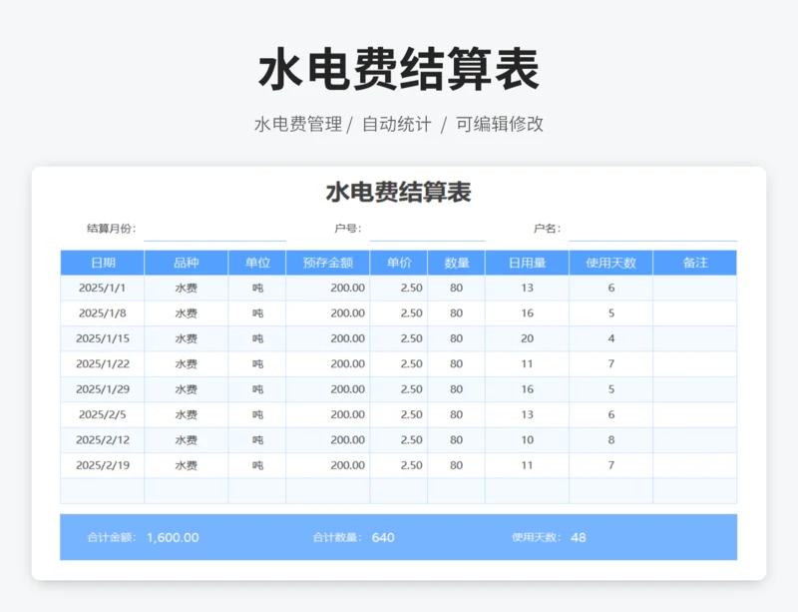Click date cell 2025/2/19
Viewport: 798px width, 612px height.
103,466
